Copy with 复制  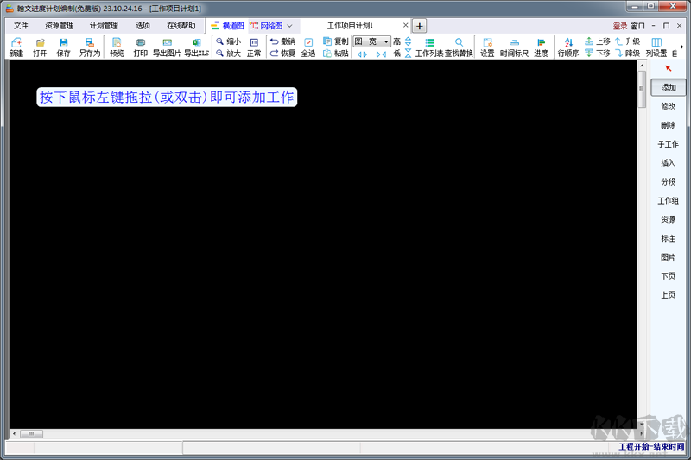[336, 41]
